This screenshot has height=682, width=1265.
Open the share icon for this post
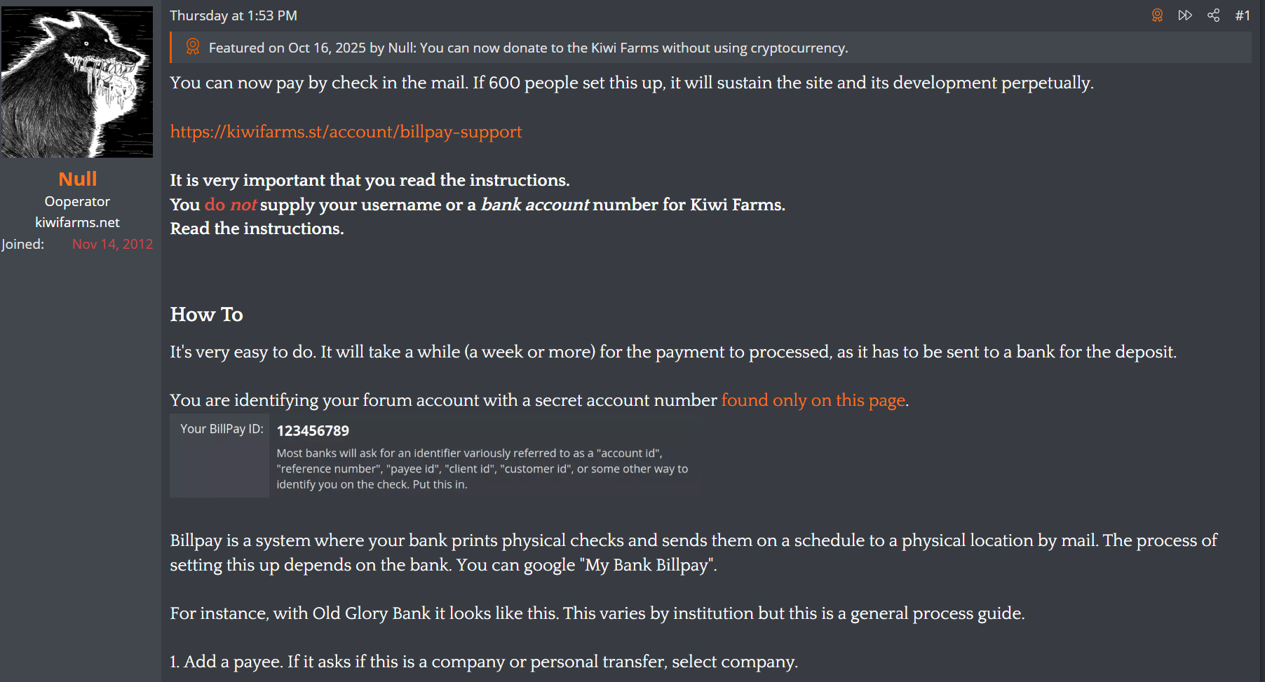click(1214, 15)
